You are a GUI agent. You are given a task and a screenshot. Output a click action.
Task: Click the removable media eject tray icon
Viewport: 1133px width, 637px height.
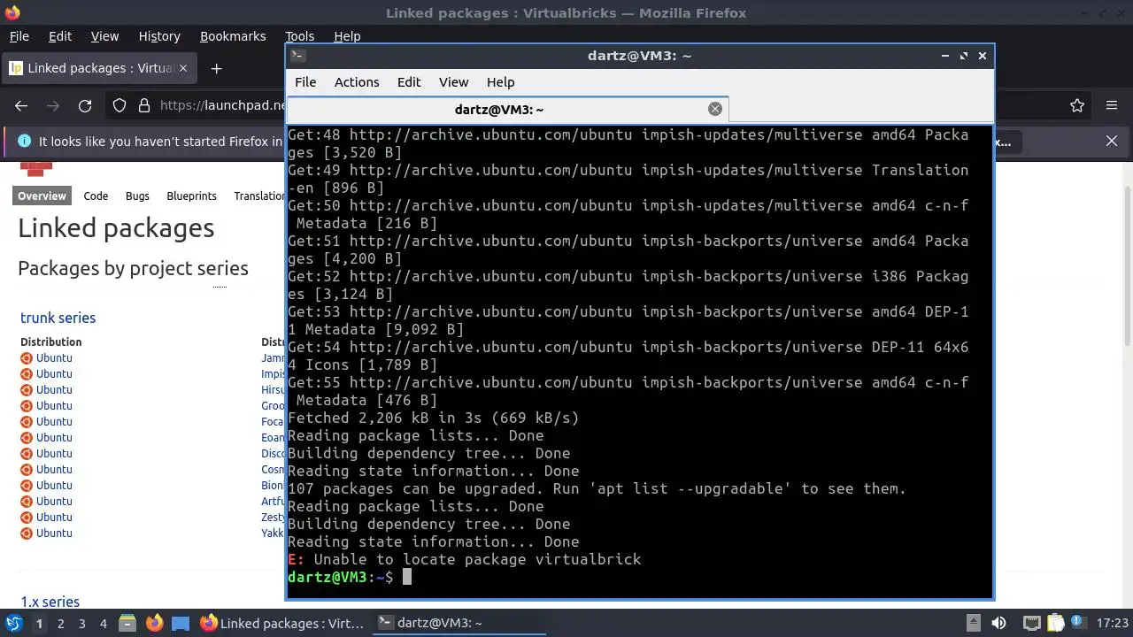coord(974,623)
